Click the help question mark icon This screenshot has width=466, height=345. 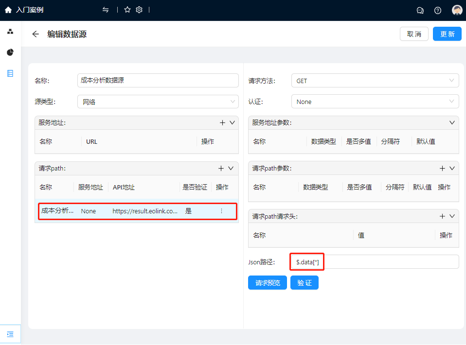coord(438,10)
